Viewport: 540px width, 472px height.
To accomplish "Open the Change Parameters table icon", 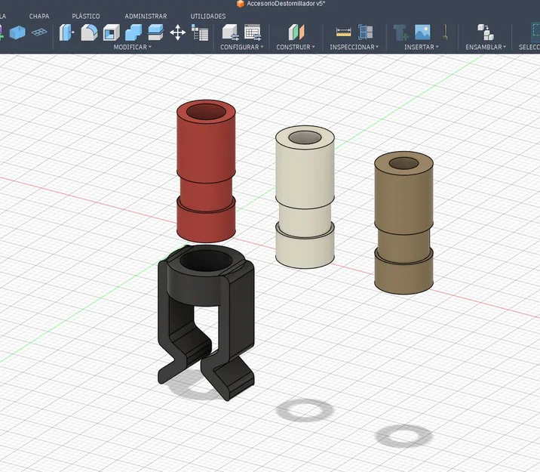I will click(200, 32).
